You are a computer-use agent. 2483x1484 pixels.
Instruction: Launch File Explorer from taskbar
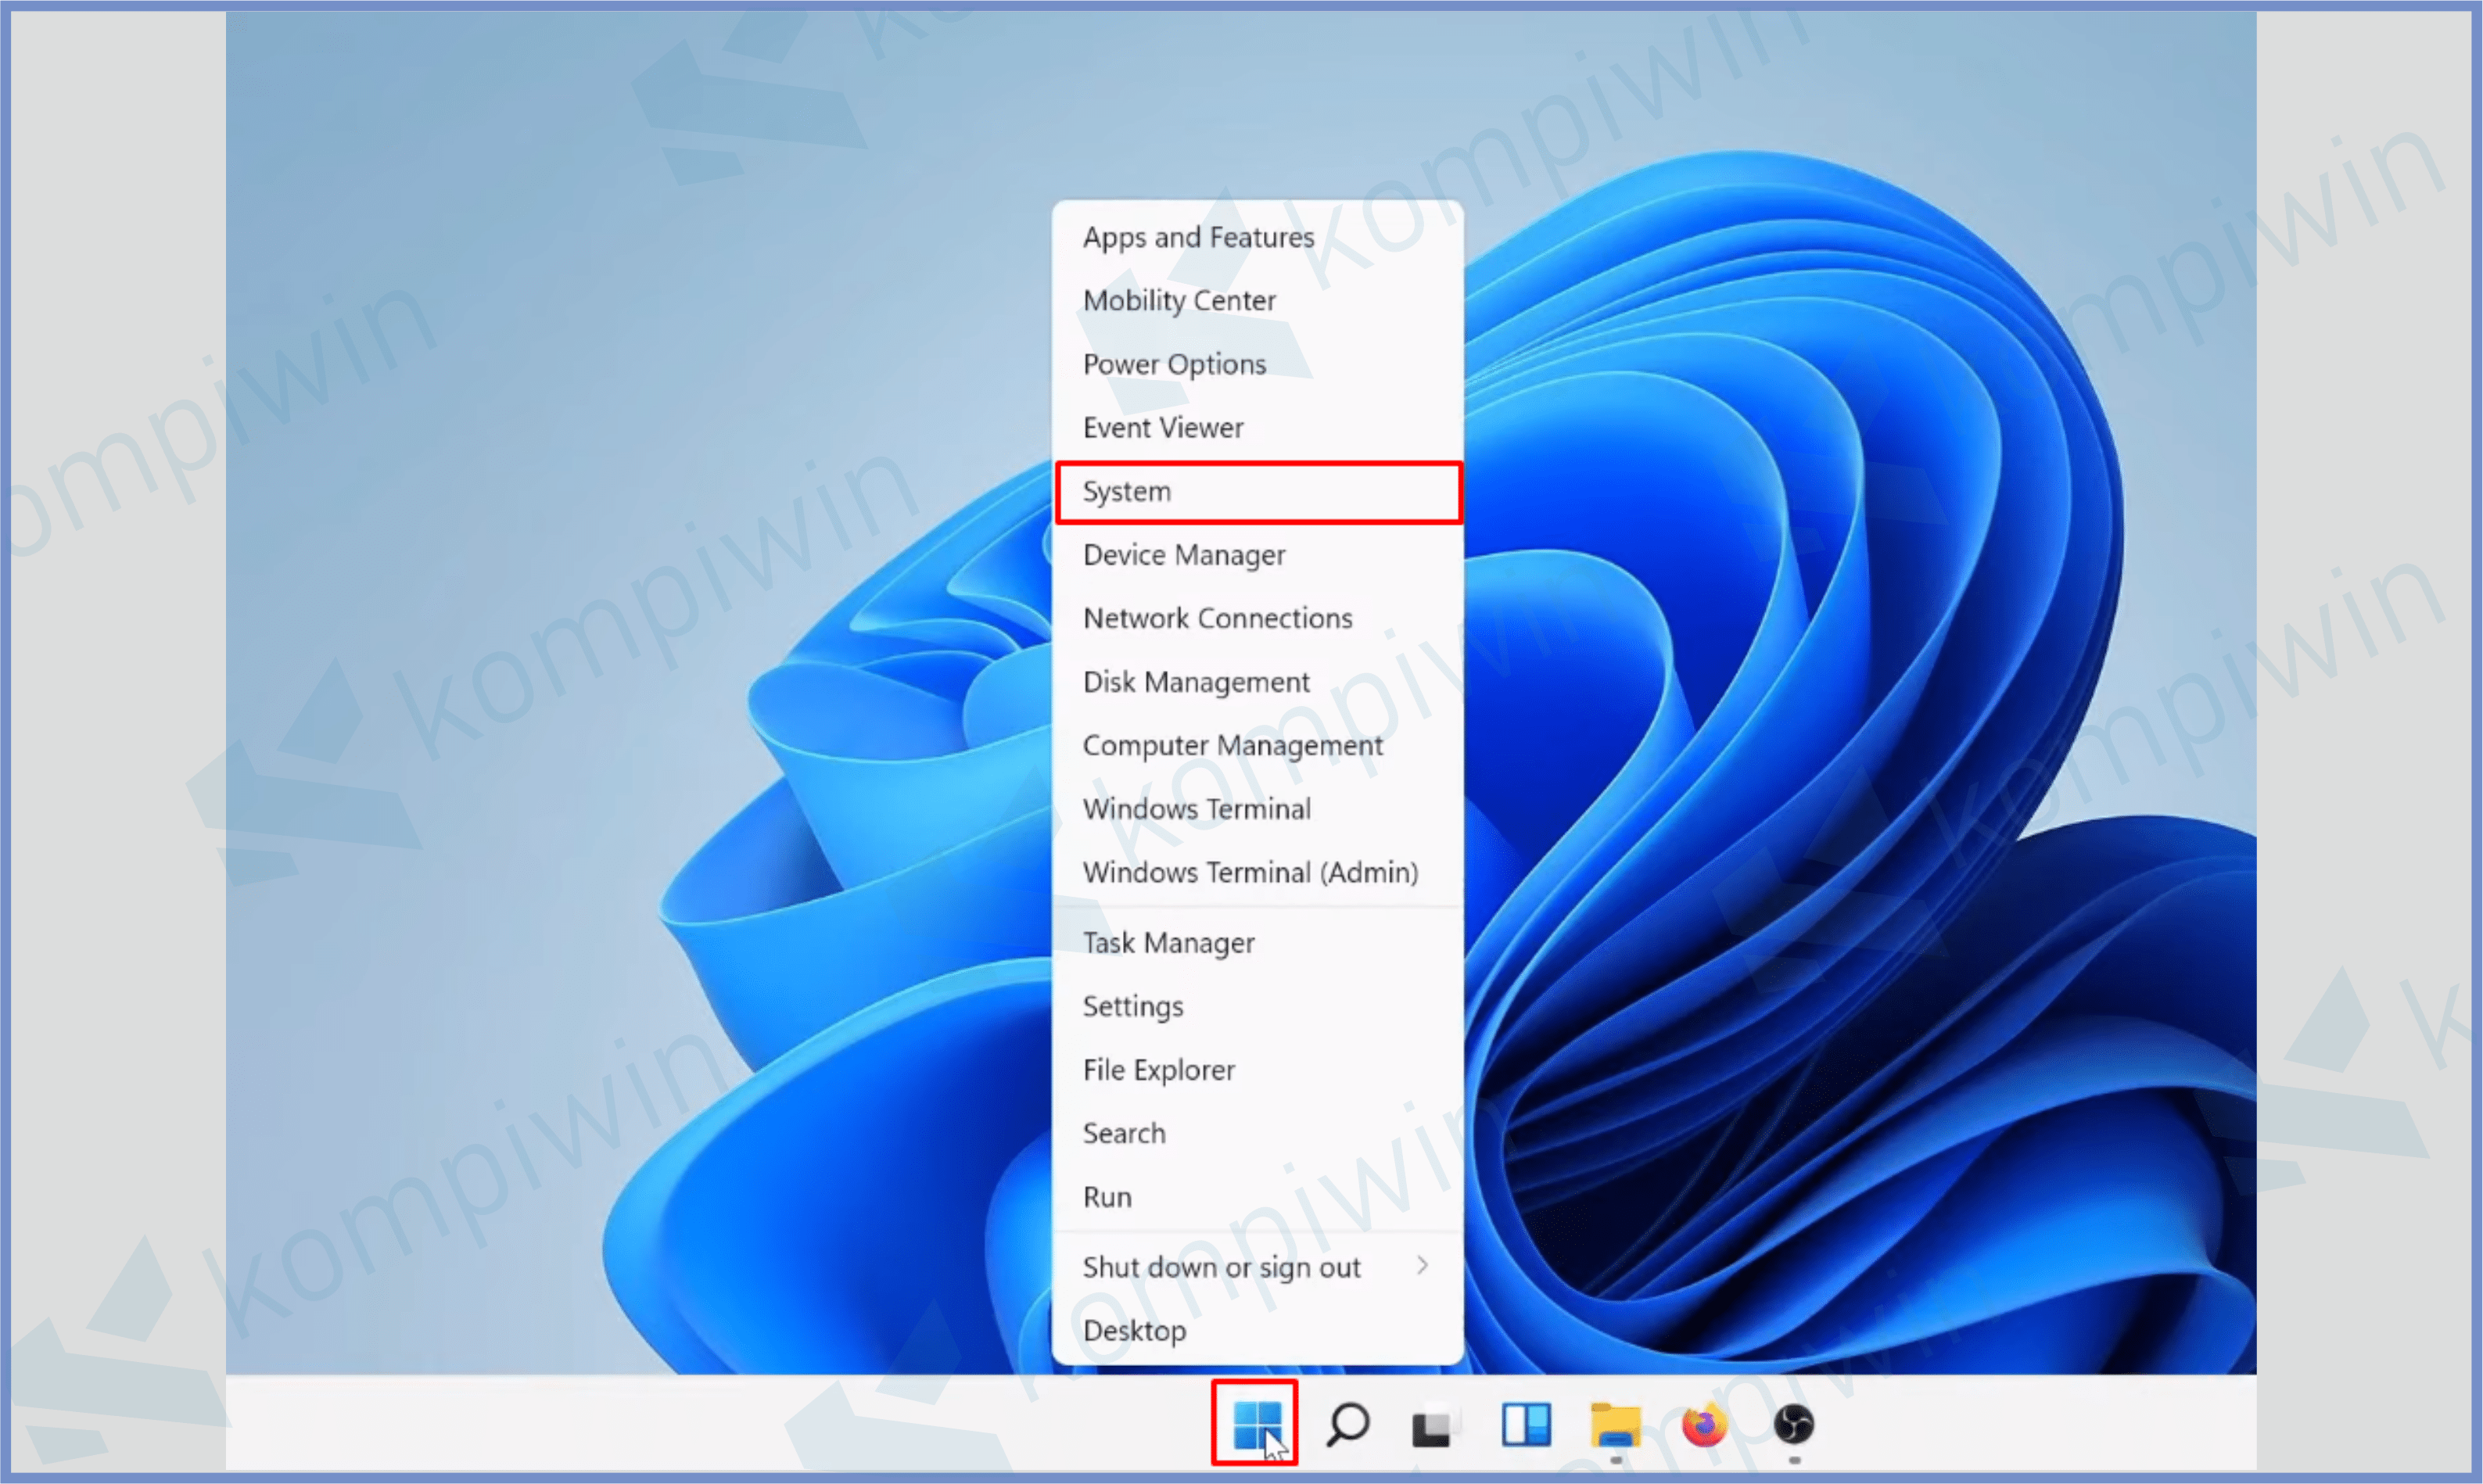click(x=1615, y=1424)
